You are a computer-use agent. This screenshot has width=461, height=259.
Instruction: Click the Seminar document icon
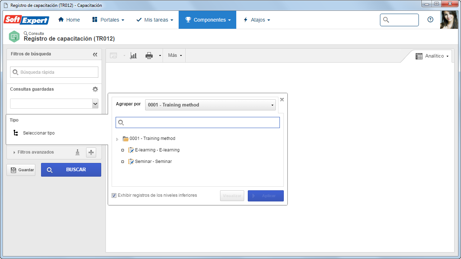point(131,162)
